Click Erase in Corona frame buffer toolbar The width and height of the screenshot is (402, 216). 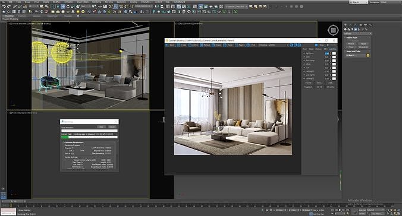[216, 45]
